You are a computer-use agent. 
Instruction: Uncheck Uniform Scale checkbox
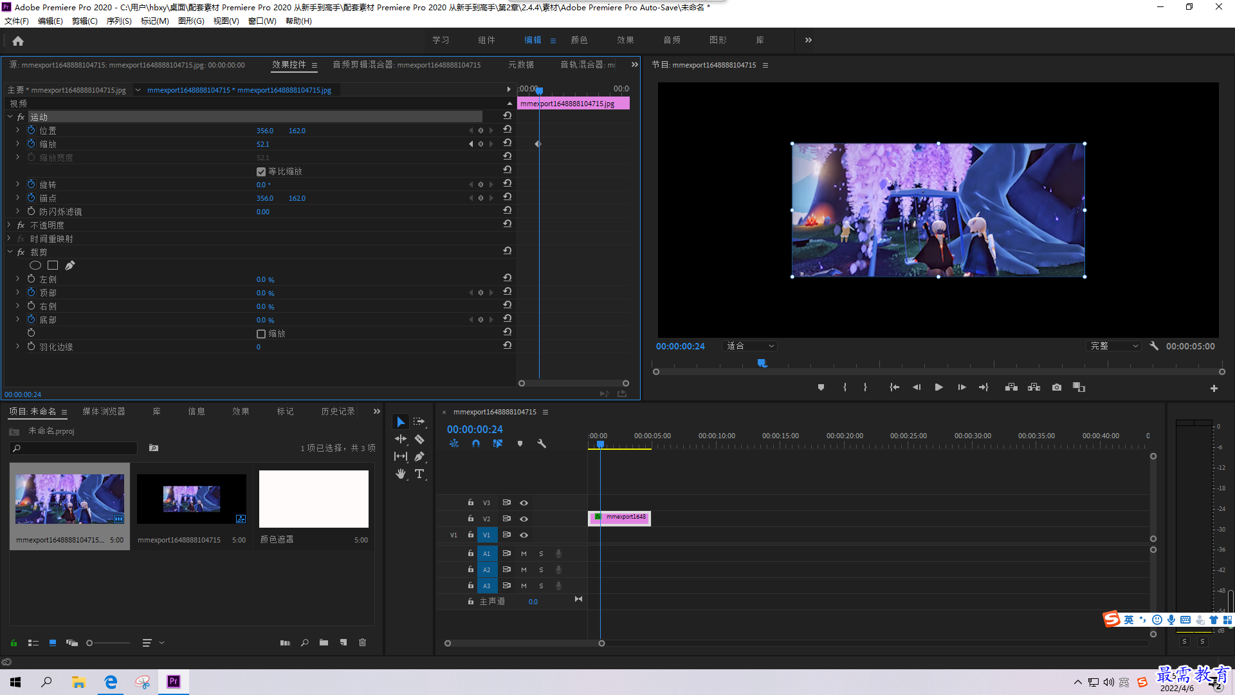click(x=261, y=172)
